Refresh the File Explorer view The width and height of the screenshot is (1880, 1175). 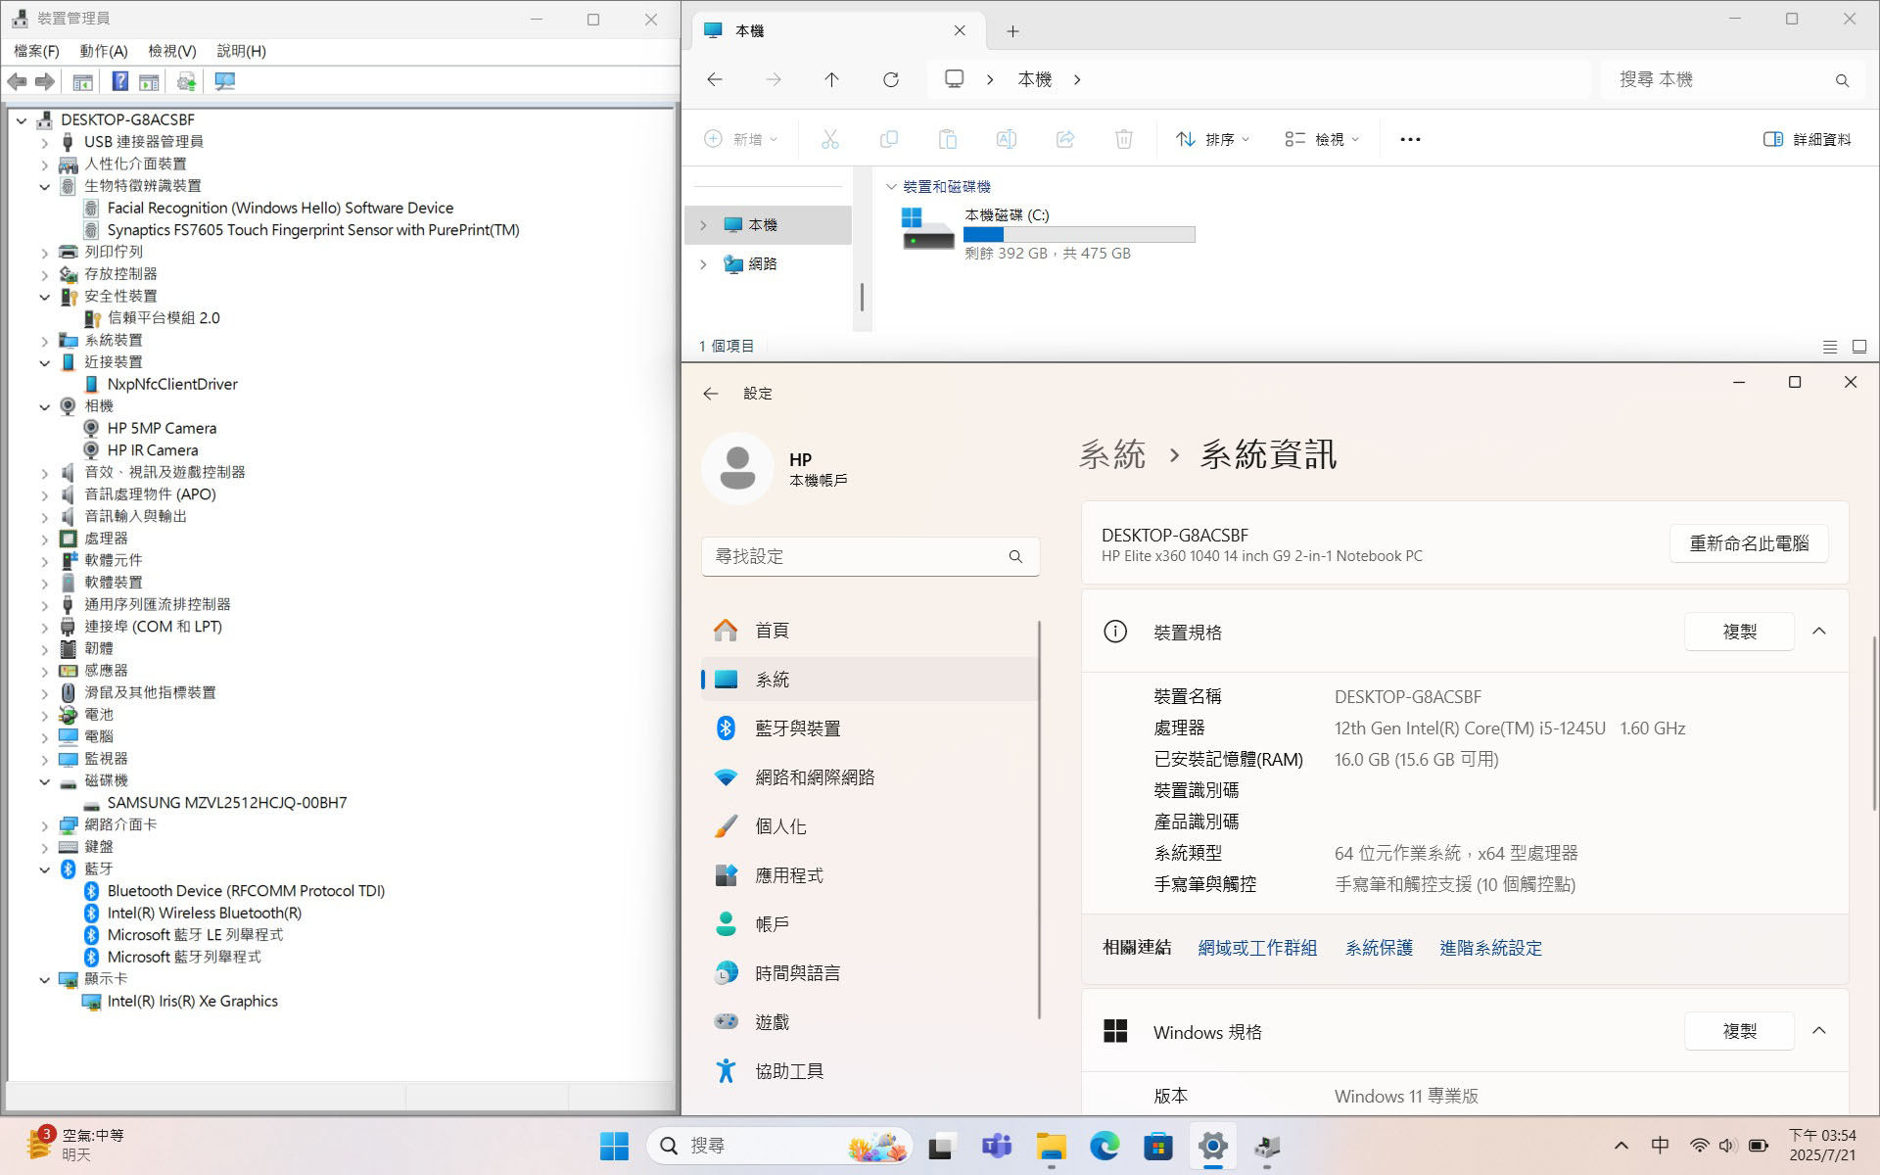pos(890,79)
